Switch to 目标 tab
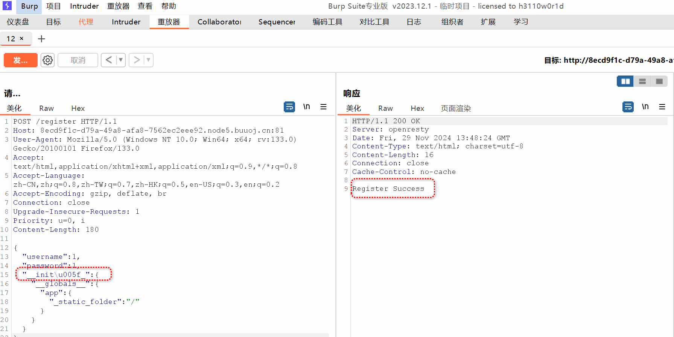674x337 pixels. (x=53, y=22)
